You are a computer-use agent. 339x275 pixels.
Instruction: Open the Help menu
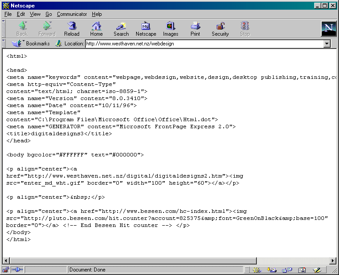pos(97,14)
